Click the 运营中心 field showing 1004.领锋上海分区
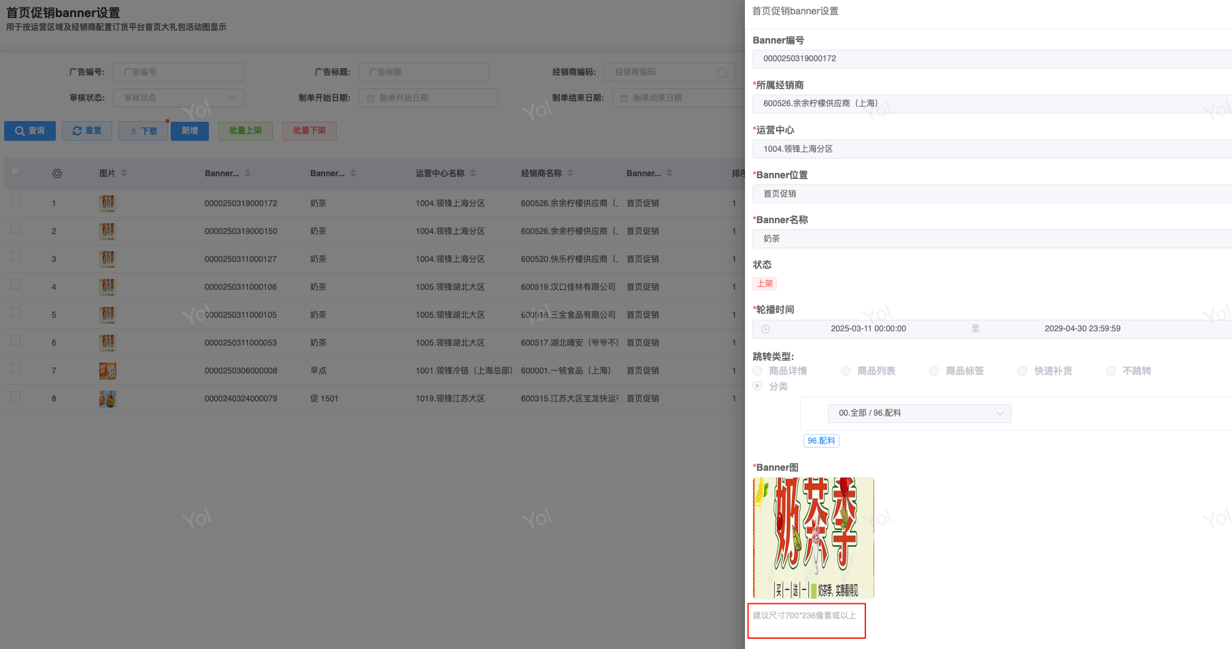 (x=992, y=149)
